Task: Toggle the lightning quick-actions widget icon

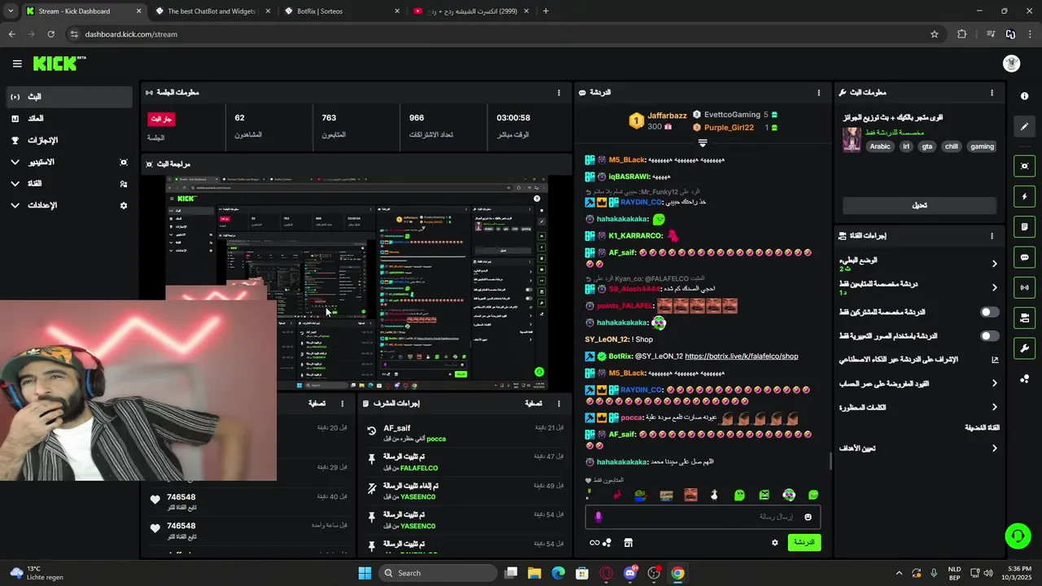Action: (x=1024, y=196)
